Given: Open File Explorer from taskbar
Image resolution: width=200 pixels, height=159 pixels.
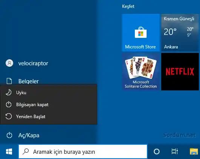Looking at the screenshot, I should point(194,151).
